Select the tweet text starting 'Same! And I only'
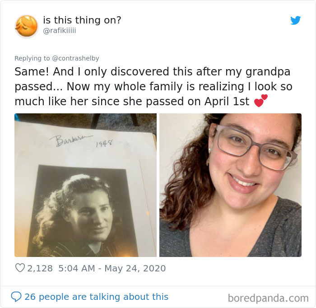 [153, 86]
